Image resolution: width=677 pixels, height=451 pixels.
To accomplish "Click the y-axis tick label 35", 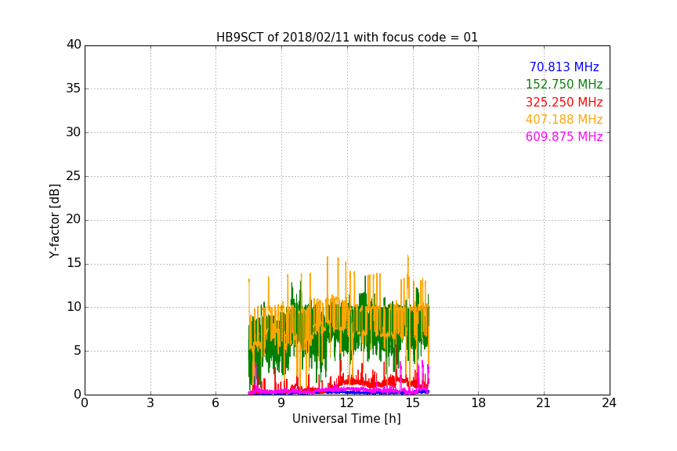I will click(74, 88).
